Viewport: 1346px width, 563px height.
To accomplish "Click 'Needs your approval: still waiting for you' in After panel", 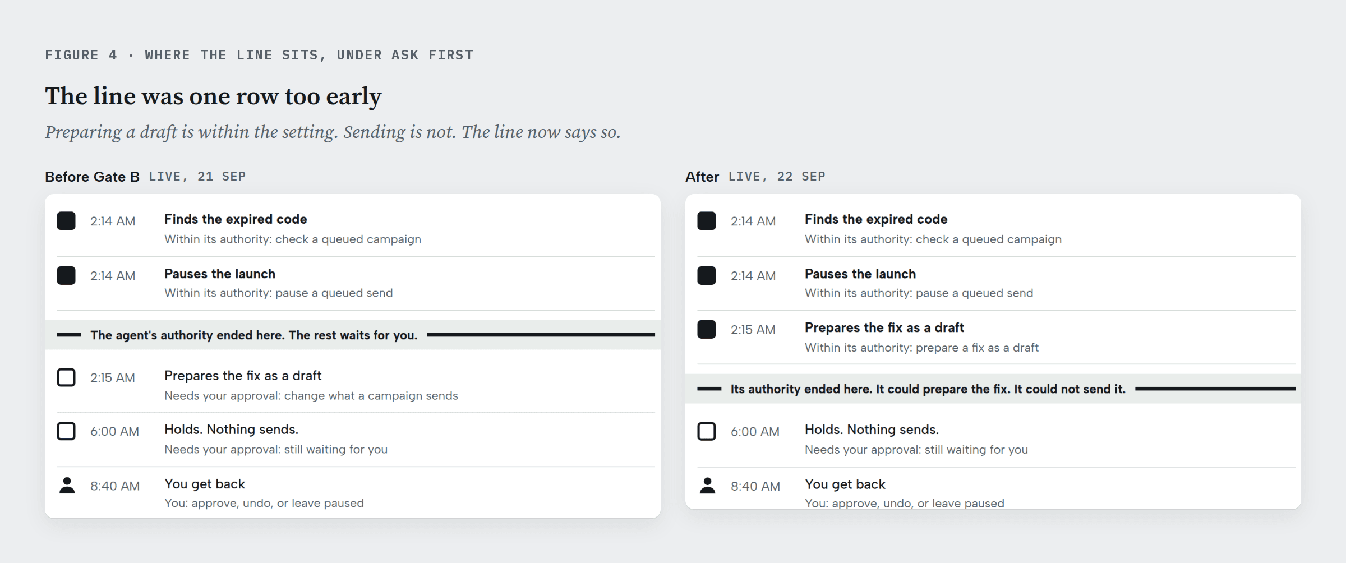I will tap(916, 450).
